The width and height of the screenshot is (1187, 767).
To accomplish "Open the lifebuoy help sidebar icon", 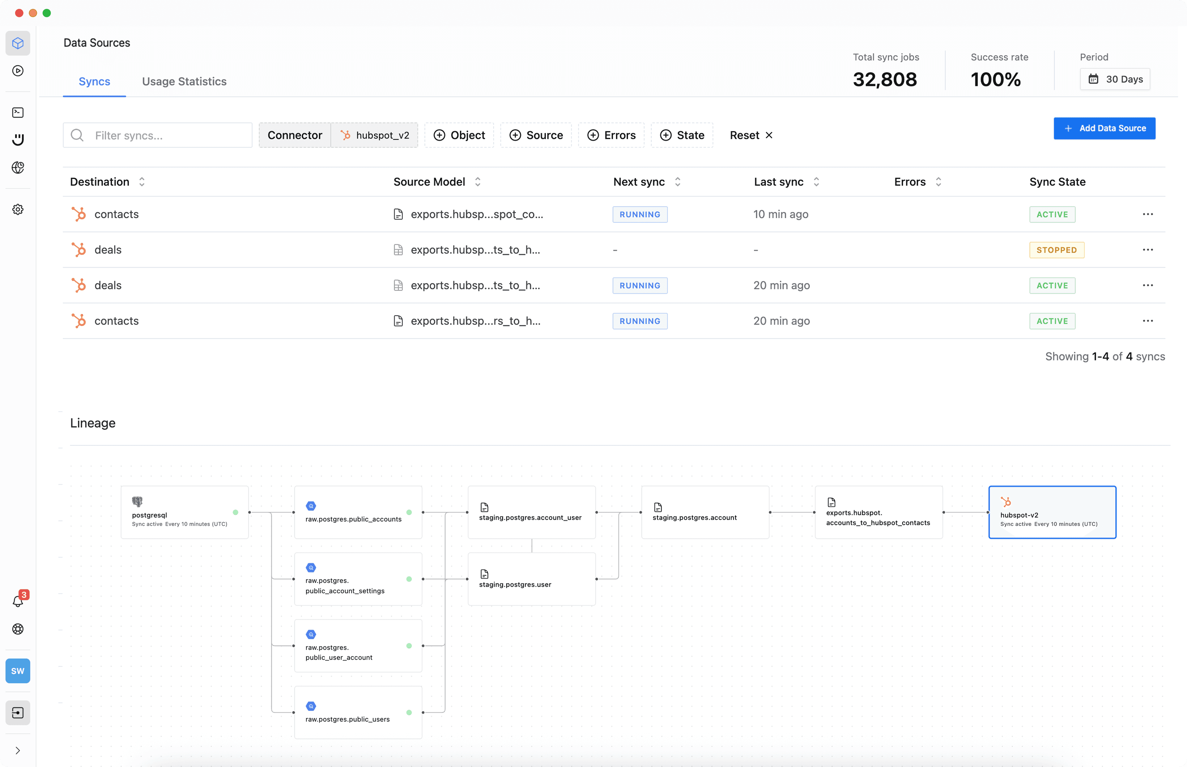I will point(18,629).
